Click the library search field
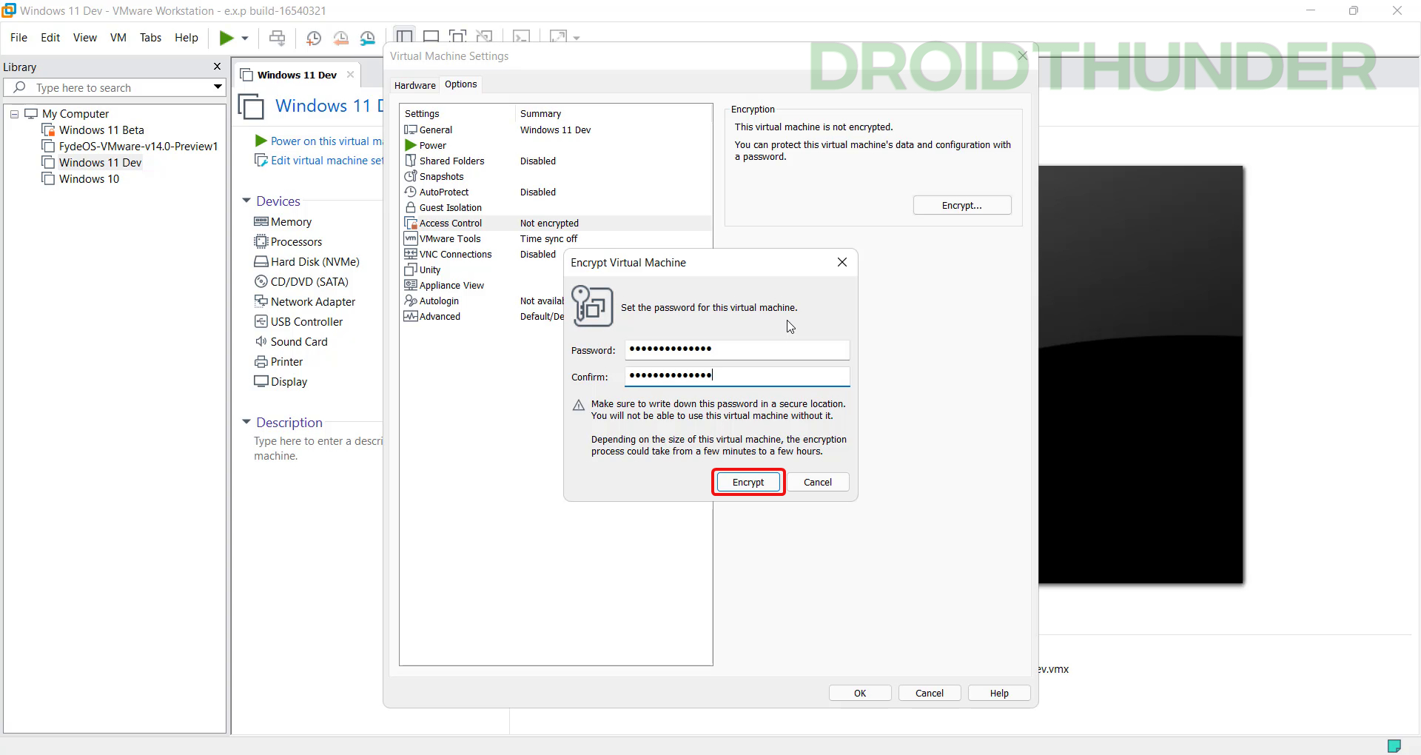This screenshot has width=1421, height=755. pos(115,87)
